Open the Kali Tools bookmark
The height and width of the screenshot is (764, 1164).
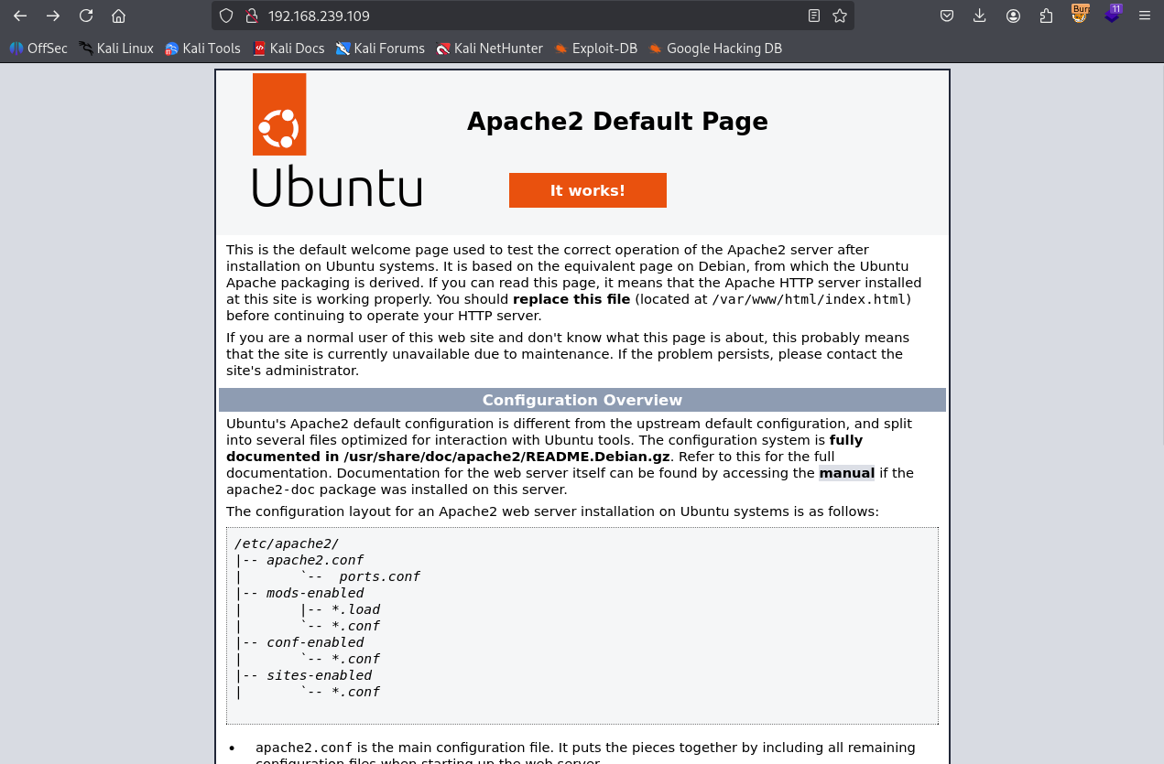click(x=202, y=48)
